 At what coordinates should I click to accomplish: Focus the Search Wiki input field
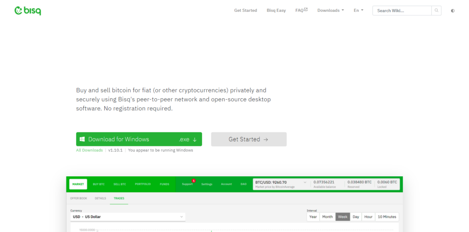point(402,11)
